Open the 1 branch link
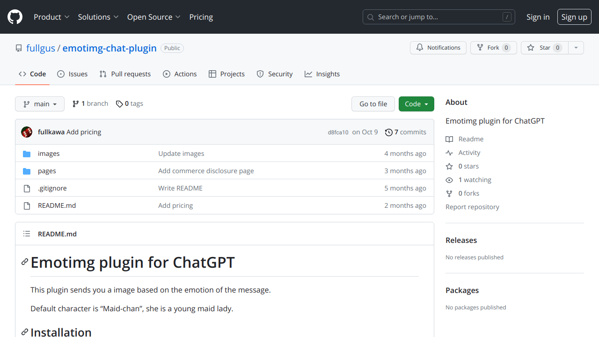 90,104
